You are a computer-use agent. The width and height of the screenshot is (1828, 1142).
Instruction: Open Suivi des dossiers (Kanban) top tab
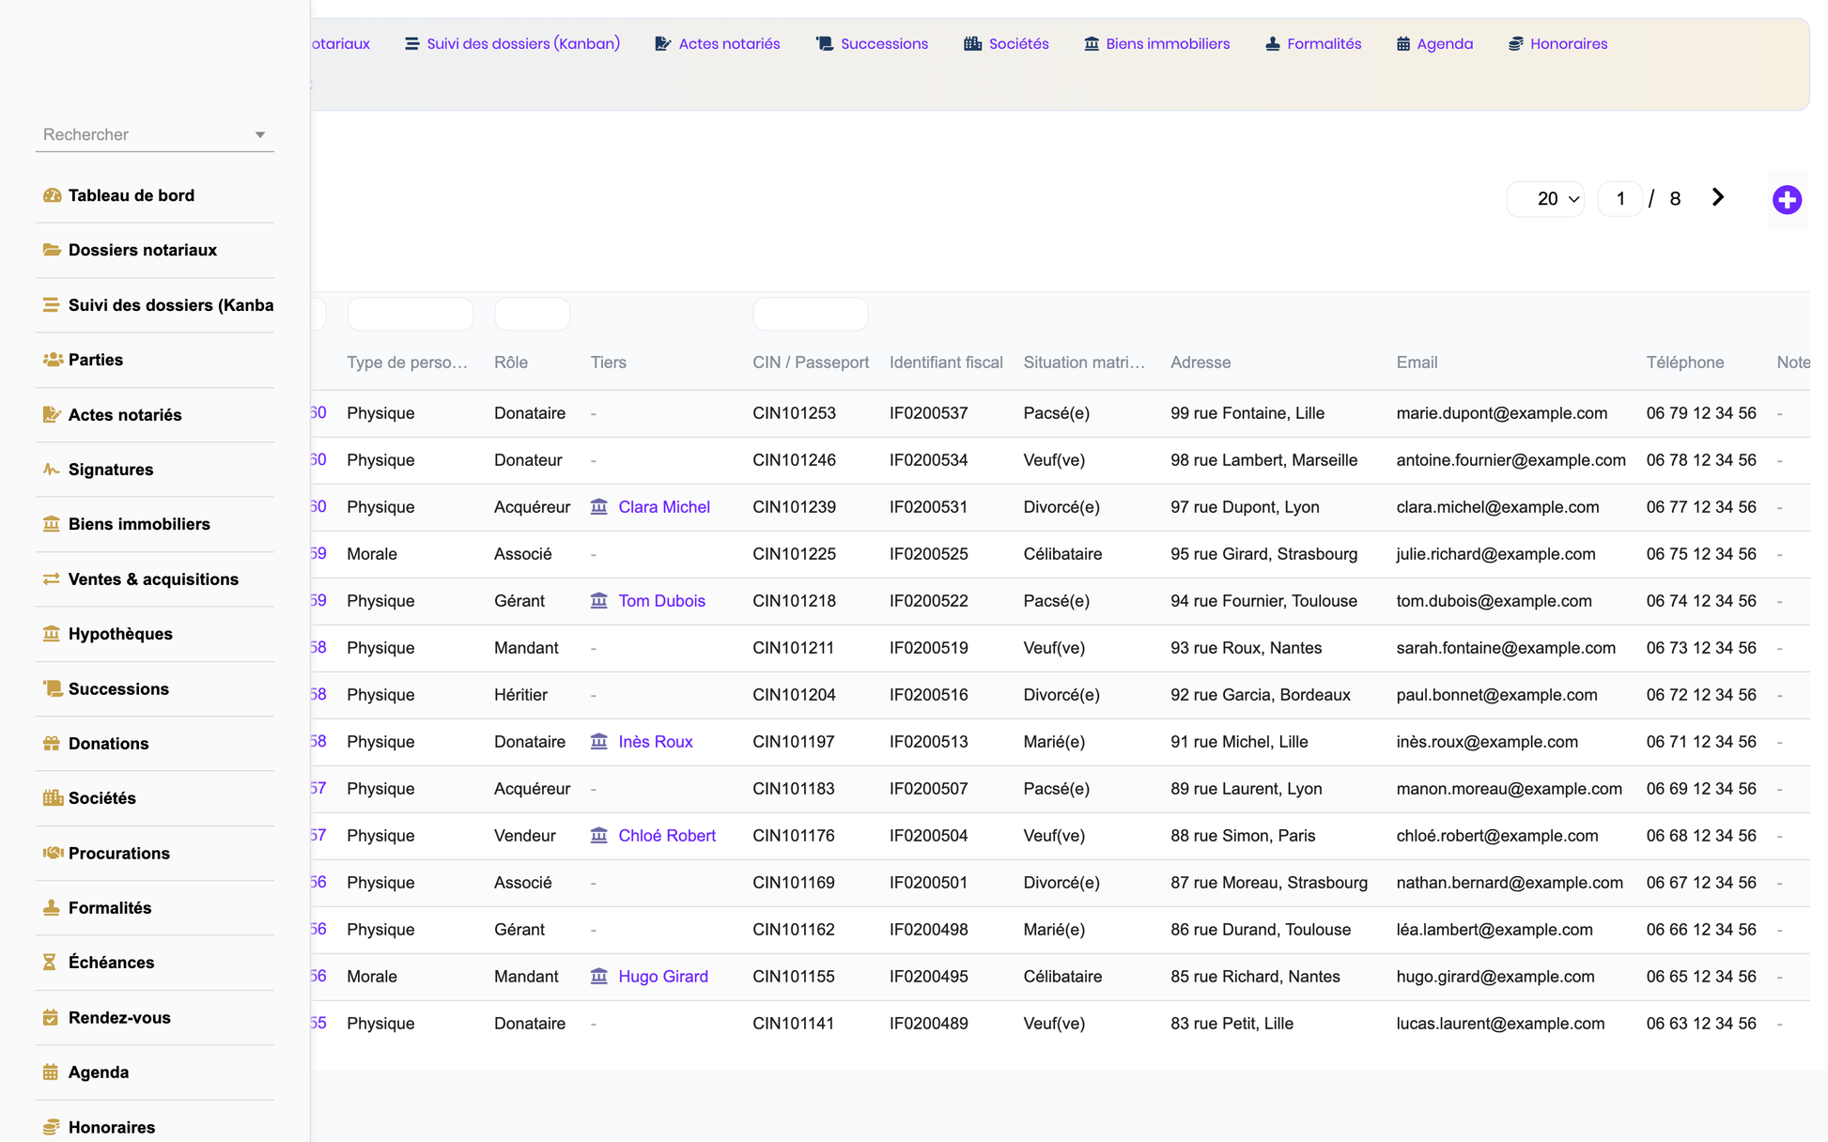(513, 44)
